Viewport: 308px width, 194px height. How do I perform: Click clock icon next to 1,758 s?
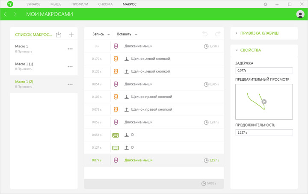point(206,46)
